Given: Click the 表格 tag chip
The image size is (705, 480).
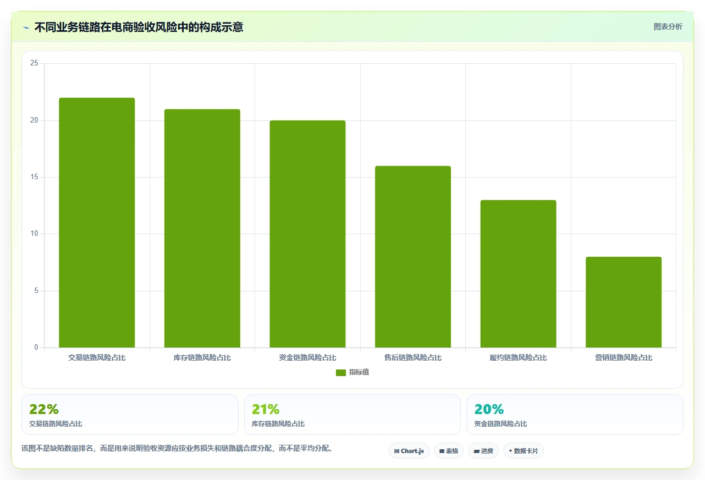Looking at the screenshot, I should tap(449, 451).
